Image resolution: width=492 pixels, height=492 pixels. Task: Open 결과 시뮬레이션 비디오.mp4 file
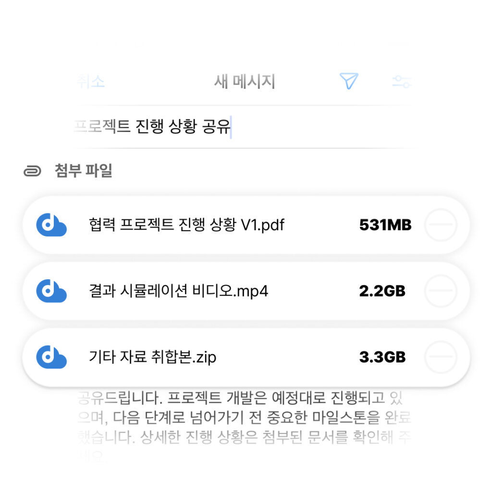pos(178,291)
